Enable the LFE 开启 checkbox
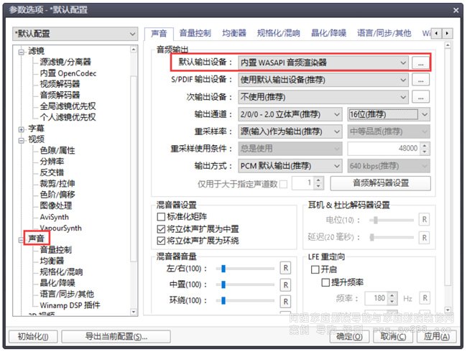 pyautogui.click(x=315, y=269)
